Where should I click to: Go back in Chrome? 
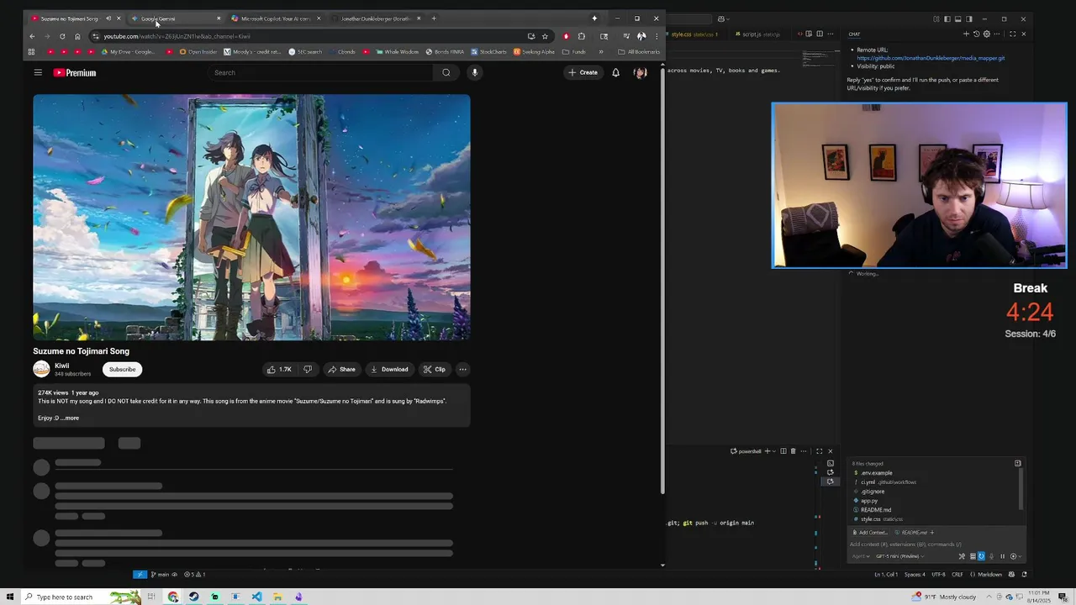point(32,36)
